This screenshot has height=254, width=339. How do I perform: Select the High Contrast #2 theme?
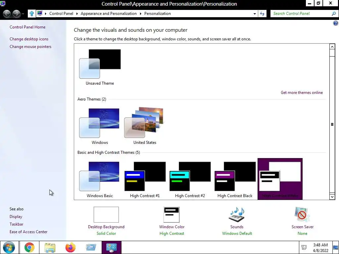190,179
